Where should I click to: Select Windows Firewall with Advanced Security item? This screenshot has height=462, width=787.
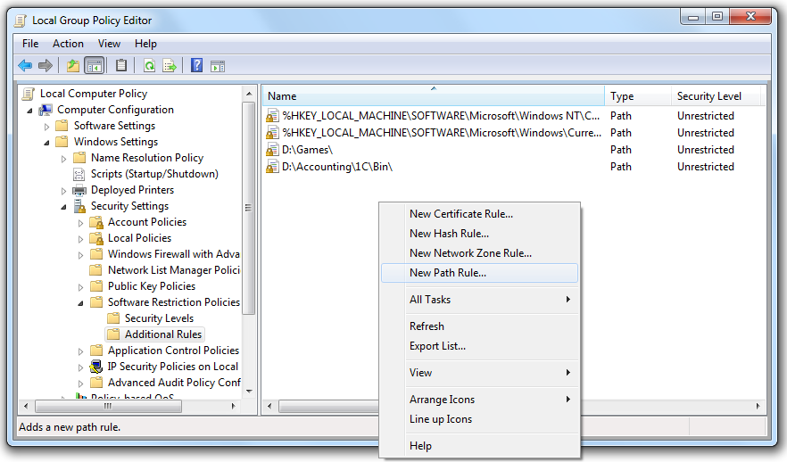174,254
